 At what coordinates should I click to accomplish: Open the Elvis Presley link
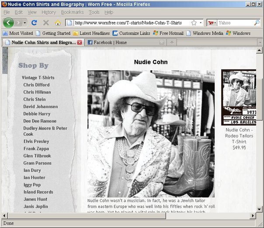point(36,142)
